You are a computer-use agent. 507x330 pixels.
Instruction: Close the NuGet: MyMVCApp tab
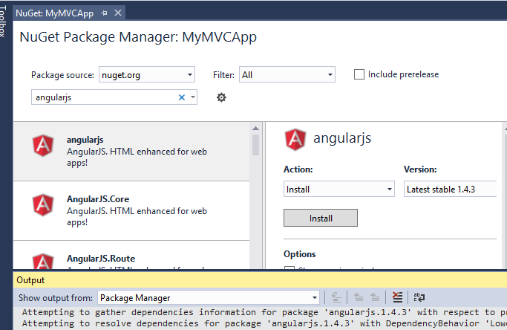118,13
